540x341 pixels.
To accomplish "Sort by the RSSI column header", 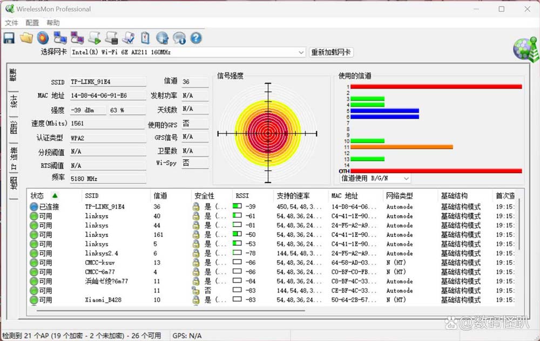I will [253, 196].
